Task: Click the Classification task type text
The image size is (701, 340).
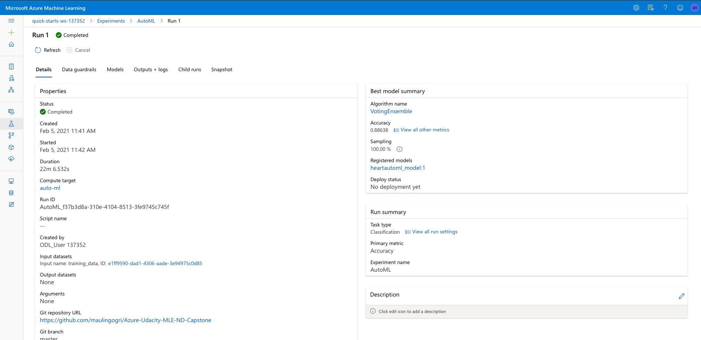Action: (385, 232)
